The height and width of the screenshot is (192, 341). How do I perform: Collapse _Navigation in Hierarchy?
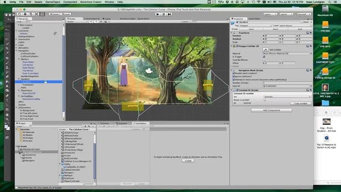click(x=17, y=51)
